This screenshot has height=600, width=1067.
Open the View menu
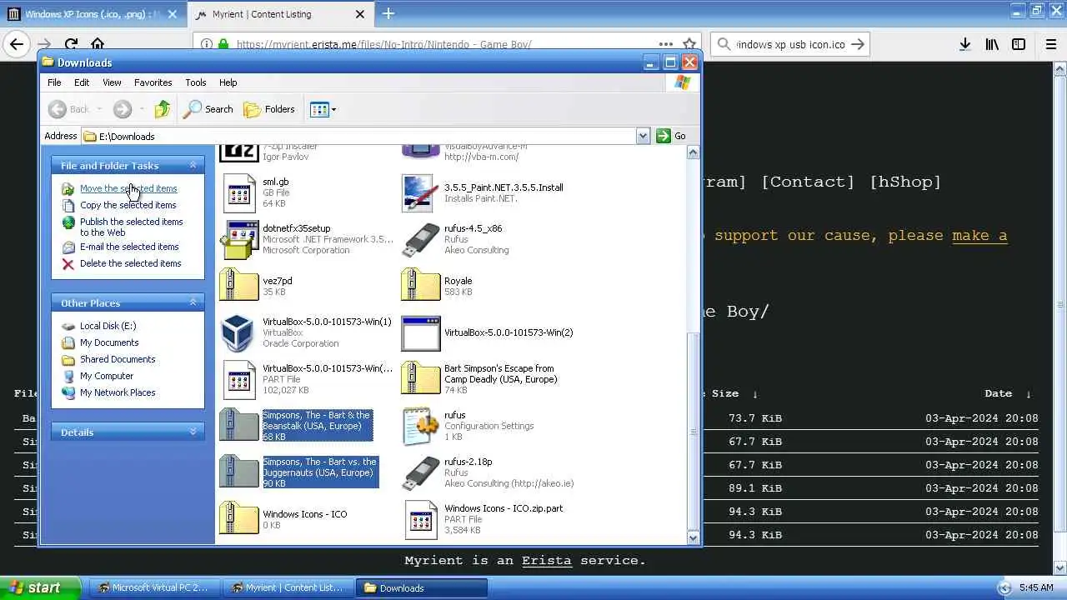click(x=112, y=82)
